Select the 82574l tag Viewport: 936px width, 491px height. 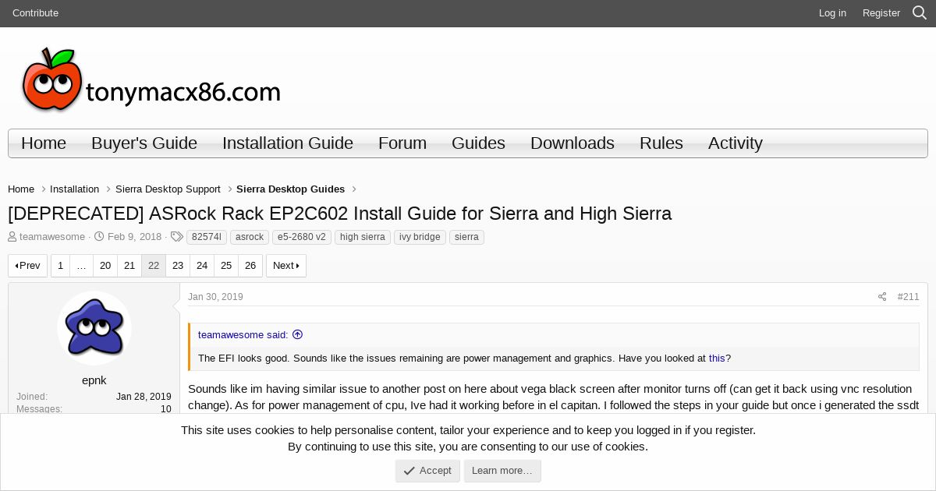pyautogui.click(x=207, y=237)
